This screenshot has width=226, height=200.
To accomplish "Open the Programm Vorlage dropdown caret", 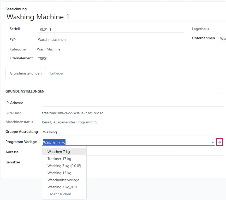I will (212, 142).
